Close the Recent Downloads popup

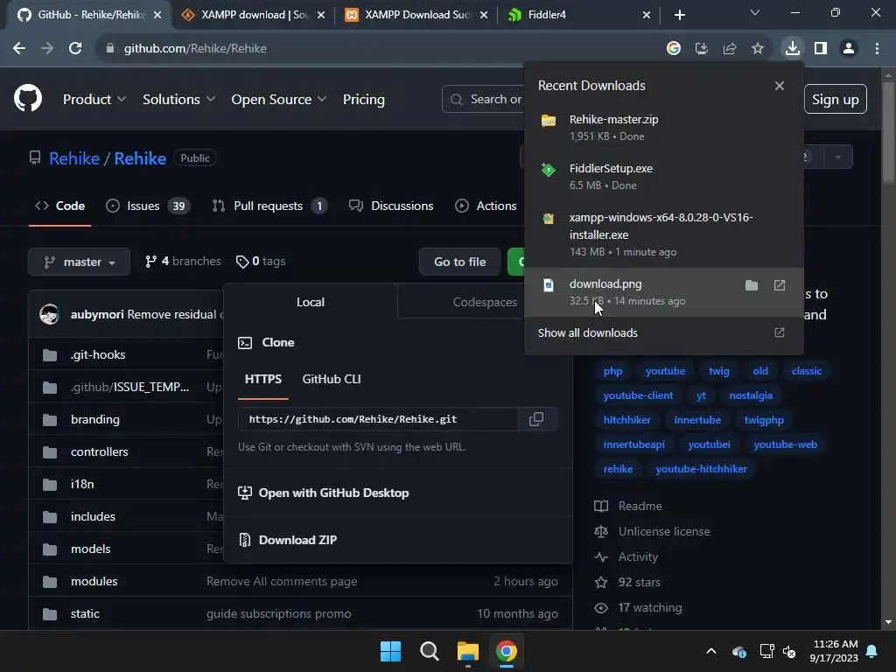(780, 86)
